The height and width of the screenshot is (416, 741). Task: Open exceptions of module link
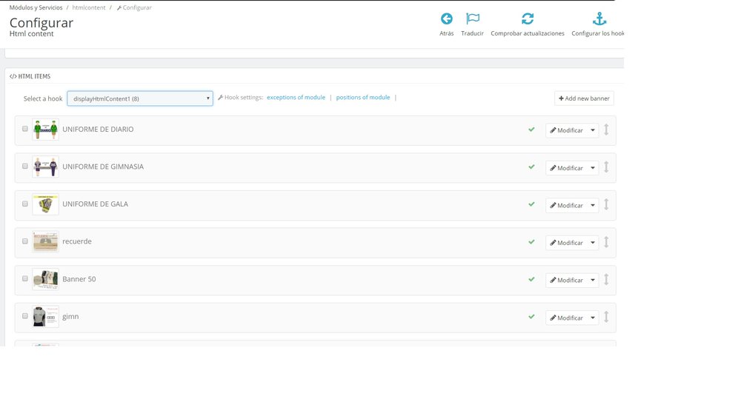296,97
